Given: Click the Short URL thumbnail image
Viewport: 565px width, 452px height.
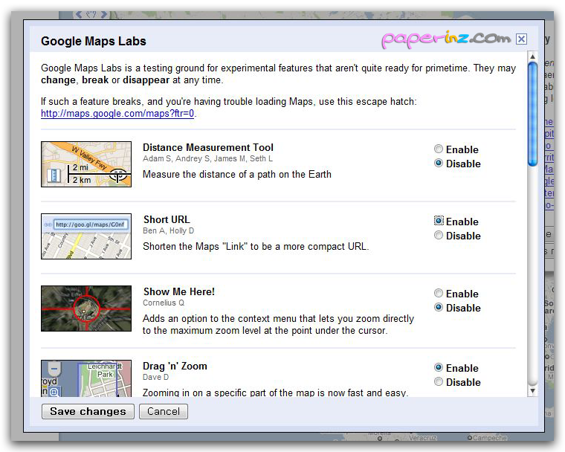Looking at the screenshot, I should click(86, 236).
